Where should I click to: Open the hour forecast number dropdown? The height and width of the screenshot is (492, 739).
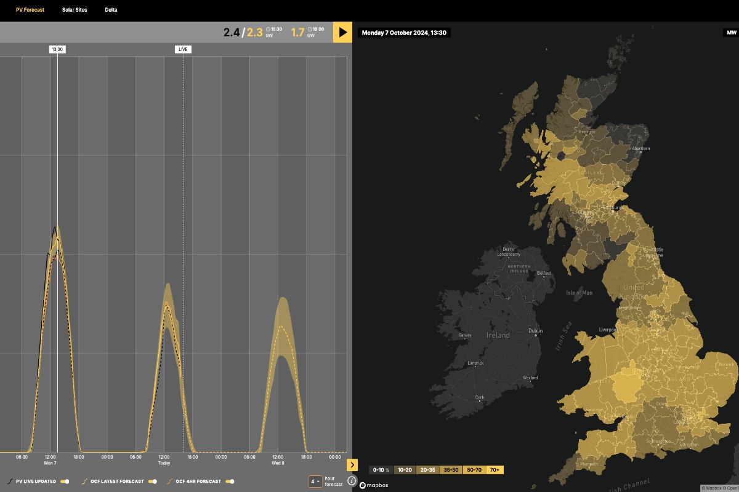(x=315, y=481)
